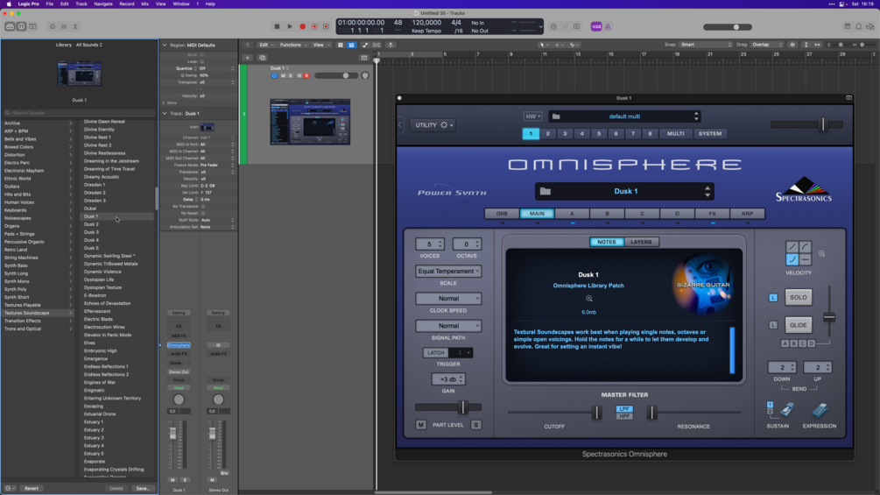
Task: Adjust the PART LEVEL slider
Action: [x=462, y=407]
